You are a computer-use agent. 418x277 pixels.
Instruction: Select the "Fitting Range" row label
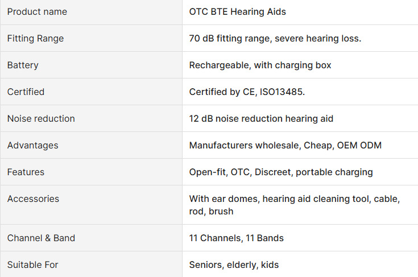[35, 39]
